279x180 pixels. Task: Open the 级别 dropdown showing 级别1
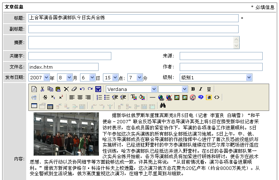pyautogui.click(x=216, y=77)
